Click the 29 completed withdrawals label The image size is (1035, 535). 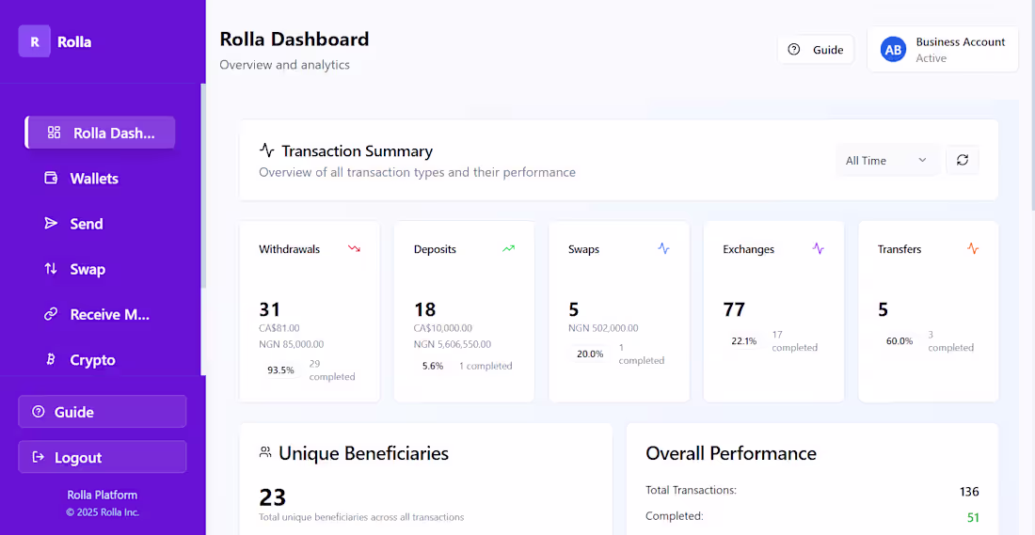pos(332,370)
